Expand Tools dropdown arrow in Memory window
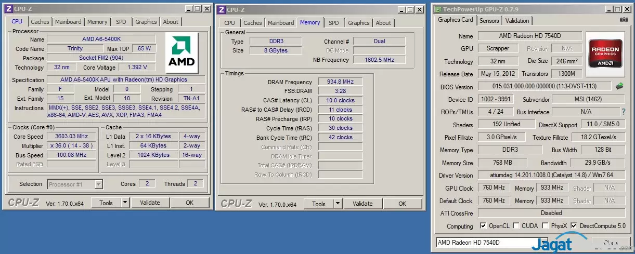635x254 pixels. click(338, 204)
